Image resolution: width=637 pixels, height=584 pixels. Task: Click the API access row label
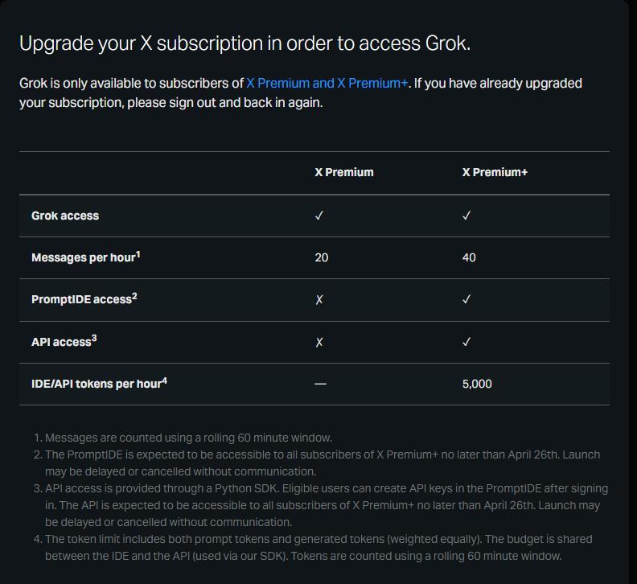(x=64, y=342)
